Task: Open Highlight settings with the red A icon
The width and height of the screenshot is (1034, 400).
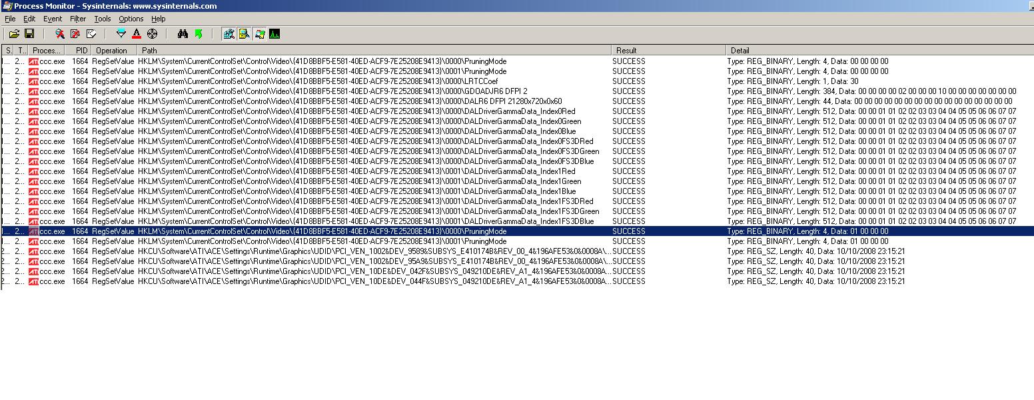Action: (x=137, y=33)
